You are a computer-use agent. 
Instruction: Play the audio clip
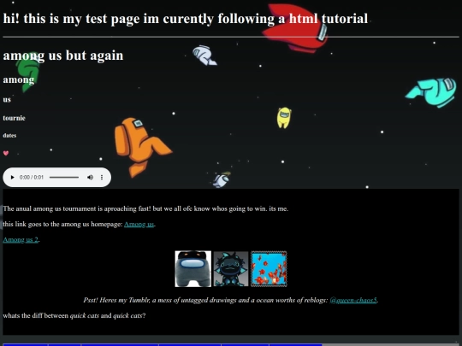pyautogui.click(x=12, y=178)
